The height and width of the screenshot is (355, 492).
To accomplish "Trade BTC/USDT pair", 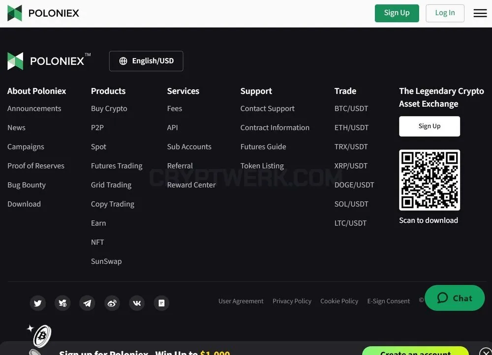I will point(351,109).
